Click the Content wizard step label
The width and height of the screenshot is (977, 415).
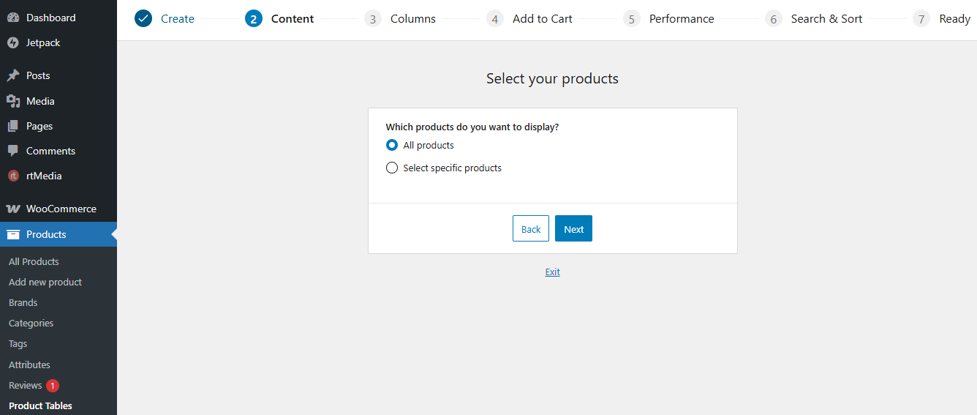tap(293, 19)
